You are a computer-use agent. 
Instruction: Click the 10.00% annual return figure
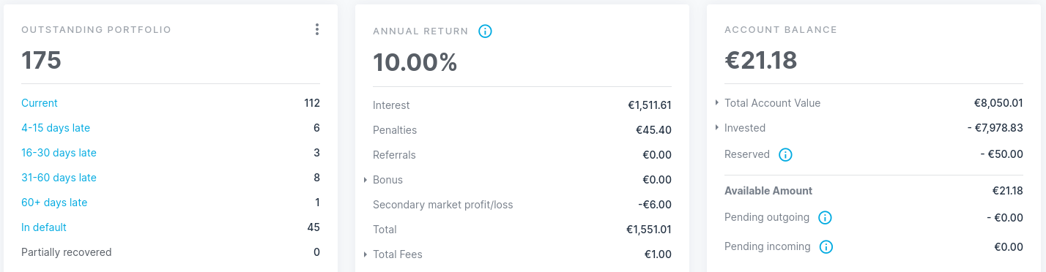point(415,63)
